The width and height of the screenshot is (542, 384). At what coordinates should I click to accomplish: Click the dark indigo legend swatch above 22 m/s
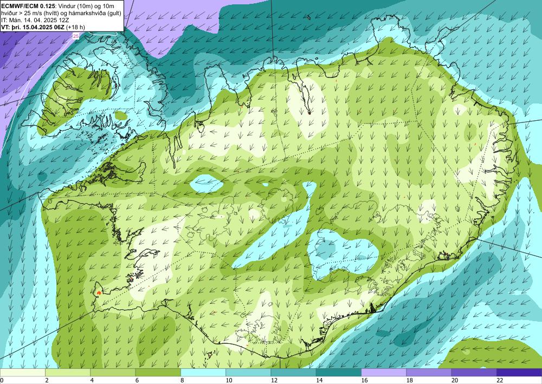coord(519,373)
